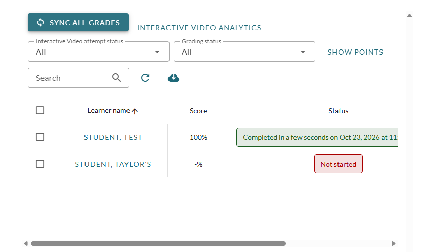The image size is (423, 252).
Task: Click the Learner name sort arrow icon
Action: pos(135,111)
